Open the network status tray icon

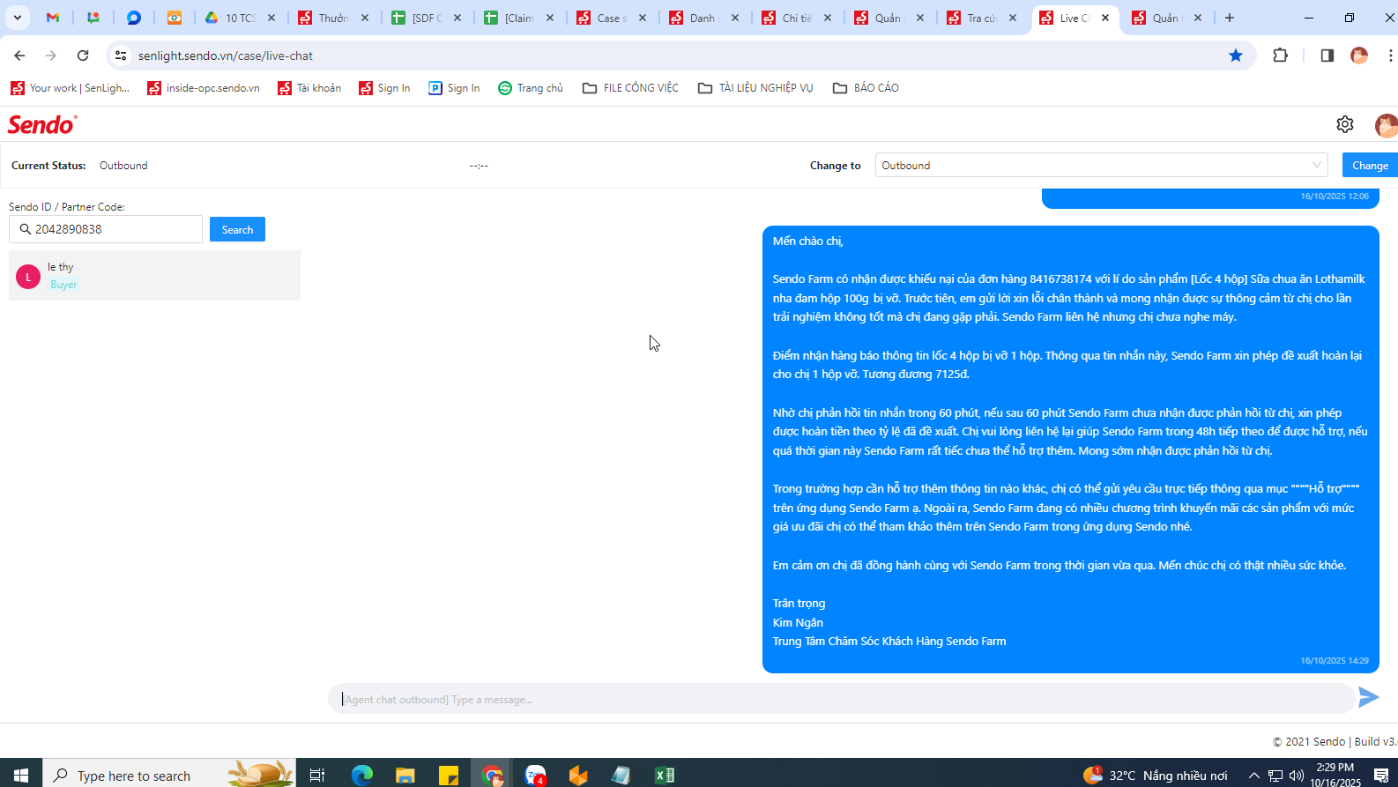[x=1275, y=775]
